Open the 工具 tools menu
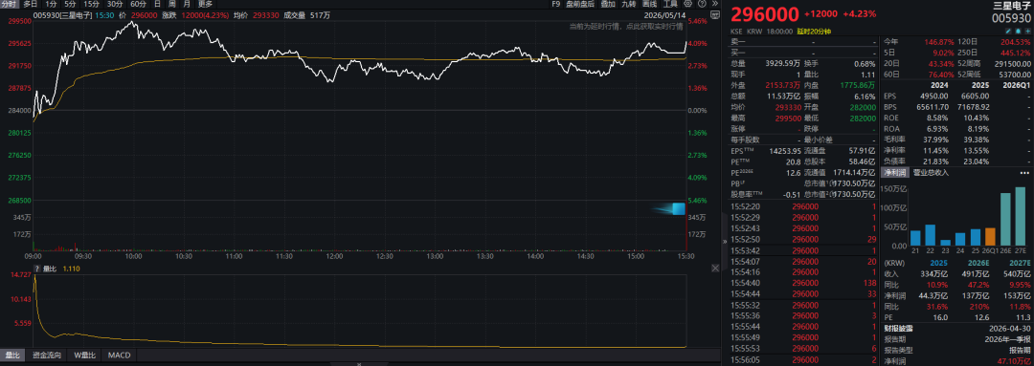The width and height of the screenshot is (1034, 366). tap(670, 3)
